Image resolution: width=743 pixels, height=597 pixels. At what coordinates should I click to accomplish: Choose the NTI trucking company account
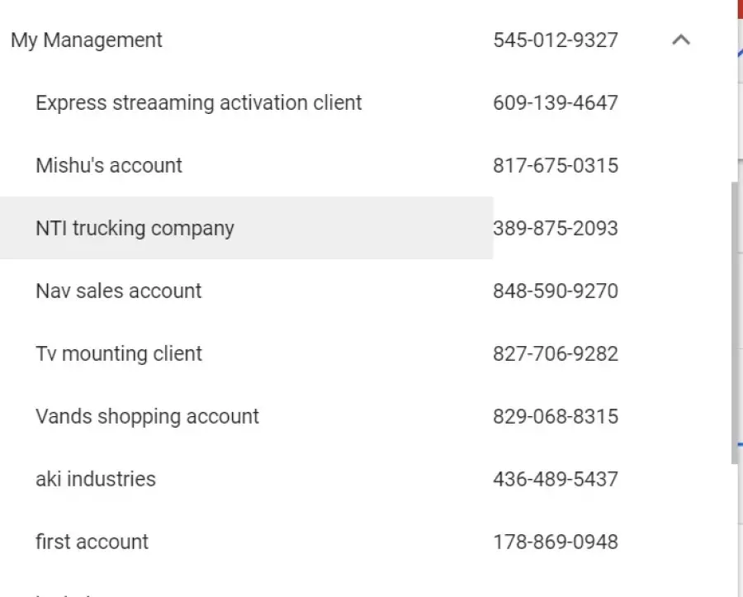(x=135, y=228)
